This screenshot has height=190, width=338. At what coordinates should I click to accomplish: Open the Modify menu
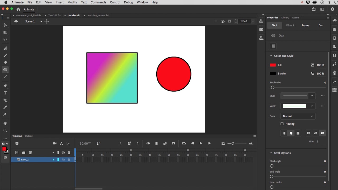[x=72, y=2]
